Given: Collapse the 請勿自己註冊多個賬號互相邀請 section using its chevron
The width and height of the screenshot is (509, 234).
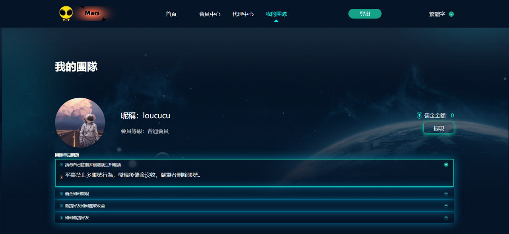Looking at the screenshot, I should pos(446,165).
